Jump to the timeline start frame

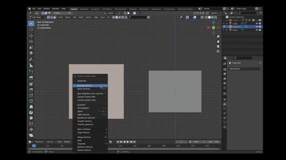coord(118,142)
